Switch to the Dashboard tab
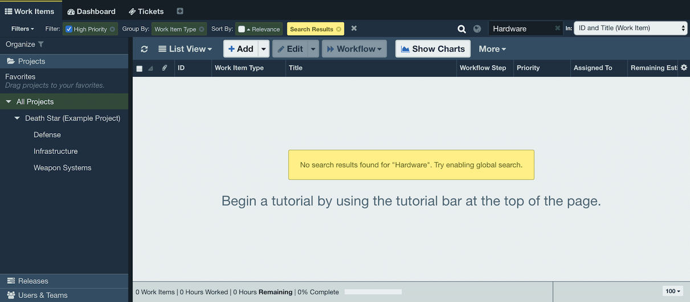Image resolution: width=690 pixels, height=302 pixels. pos(91,11)
